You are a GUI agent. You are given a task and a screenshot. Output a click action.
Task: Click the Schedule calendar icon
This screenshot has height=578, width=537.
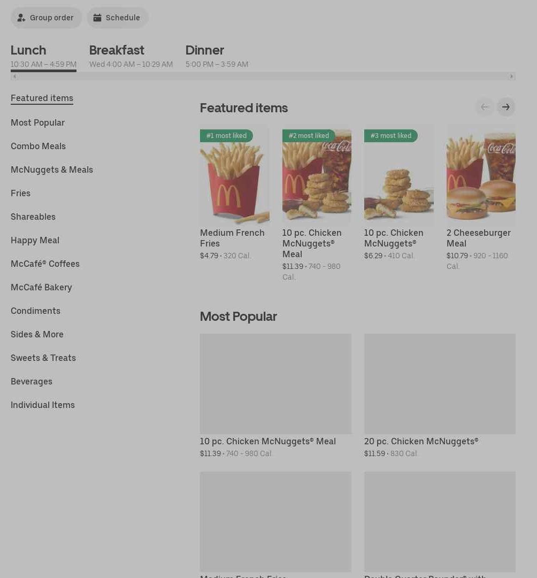pos(97,18)
